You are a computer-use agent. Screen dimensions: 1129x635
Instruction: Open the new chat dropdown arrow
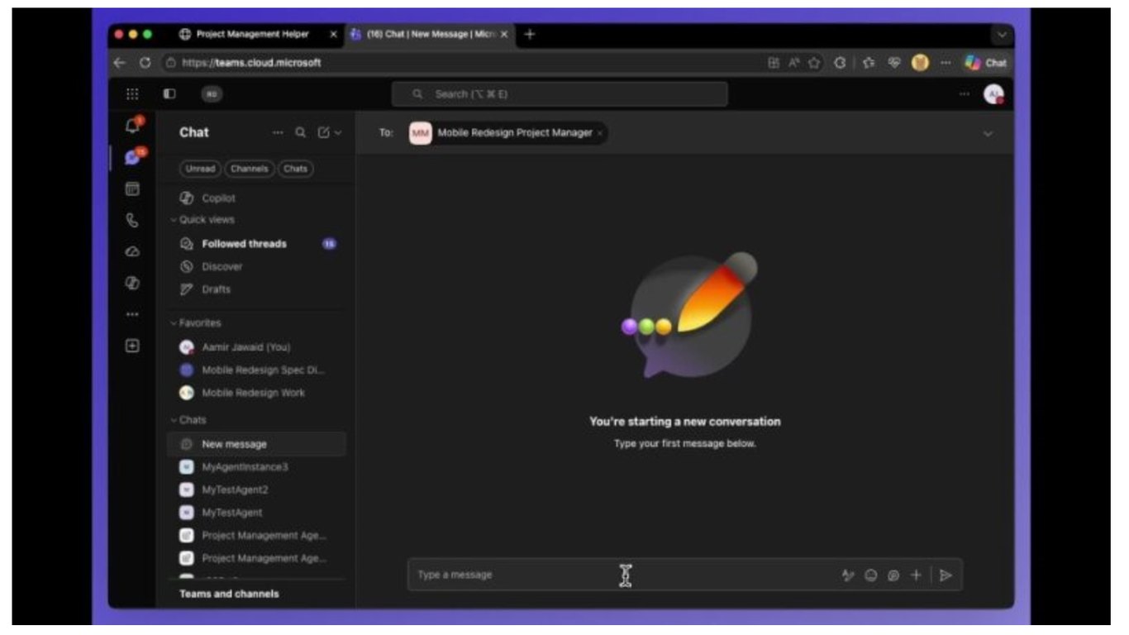[x=337, y=132]
